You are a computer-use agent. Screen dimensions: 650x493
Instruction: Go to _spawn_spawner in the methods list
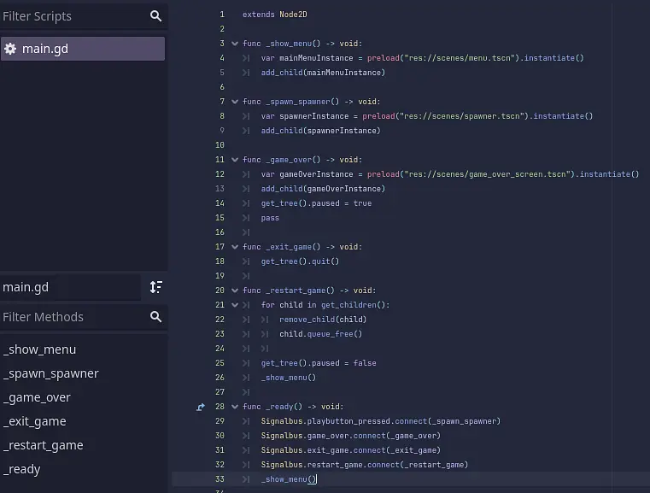click(51, 373)
